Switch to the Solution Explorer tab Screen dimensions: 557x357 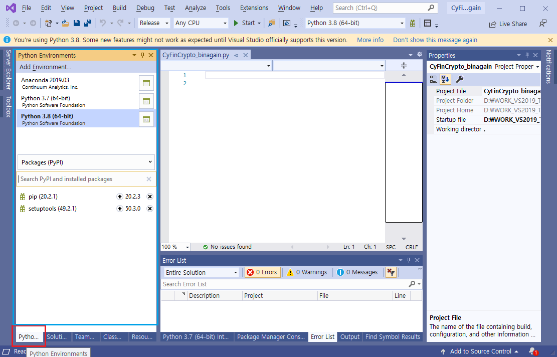(x=57, y=337)
